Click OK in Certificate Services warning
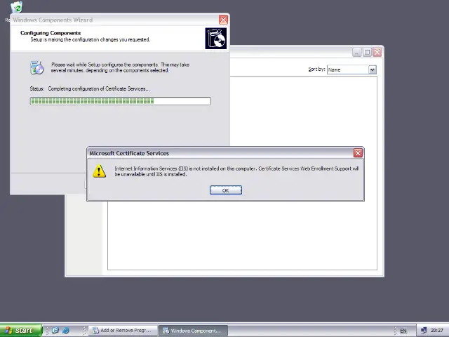The image size is (449, 337). (226, 190)
